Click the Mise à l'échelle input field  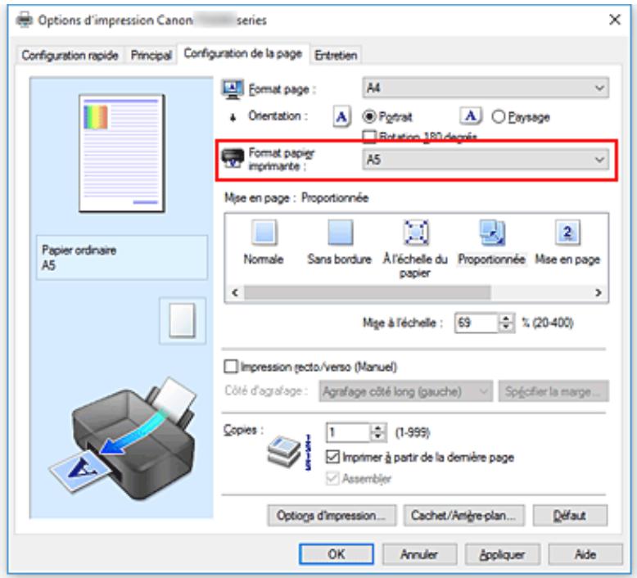(x=477, y=323)
